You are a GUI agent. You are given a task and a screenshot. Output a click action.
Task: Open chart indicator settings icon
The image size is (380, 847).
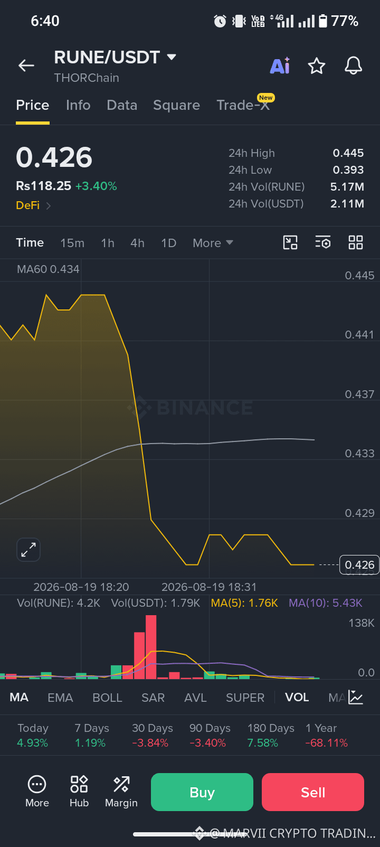(x=323, y=242)
